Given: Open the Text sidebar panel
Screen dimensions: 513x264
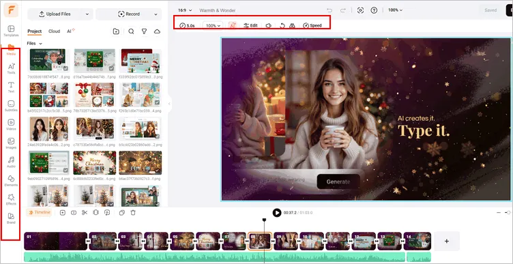Looking at the screenshot, I should pyautogui.click(x=11, y=87).
